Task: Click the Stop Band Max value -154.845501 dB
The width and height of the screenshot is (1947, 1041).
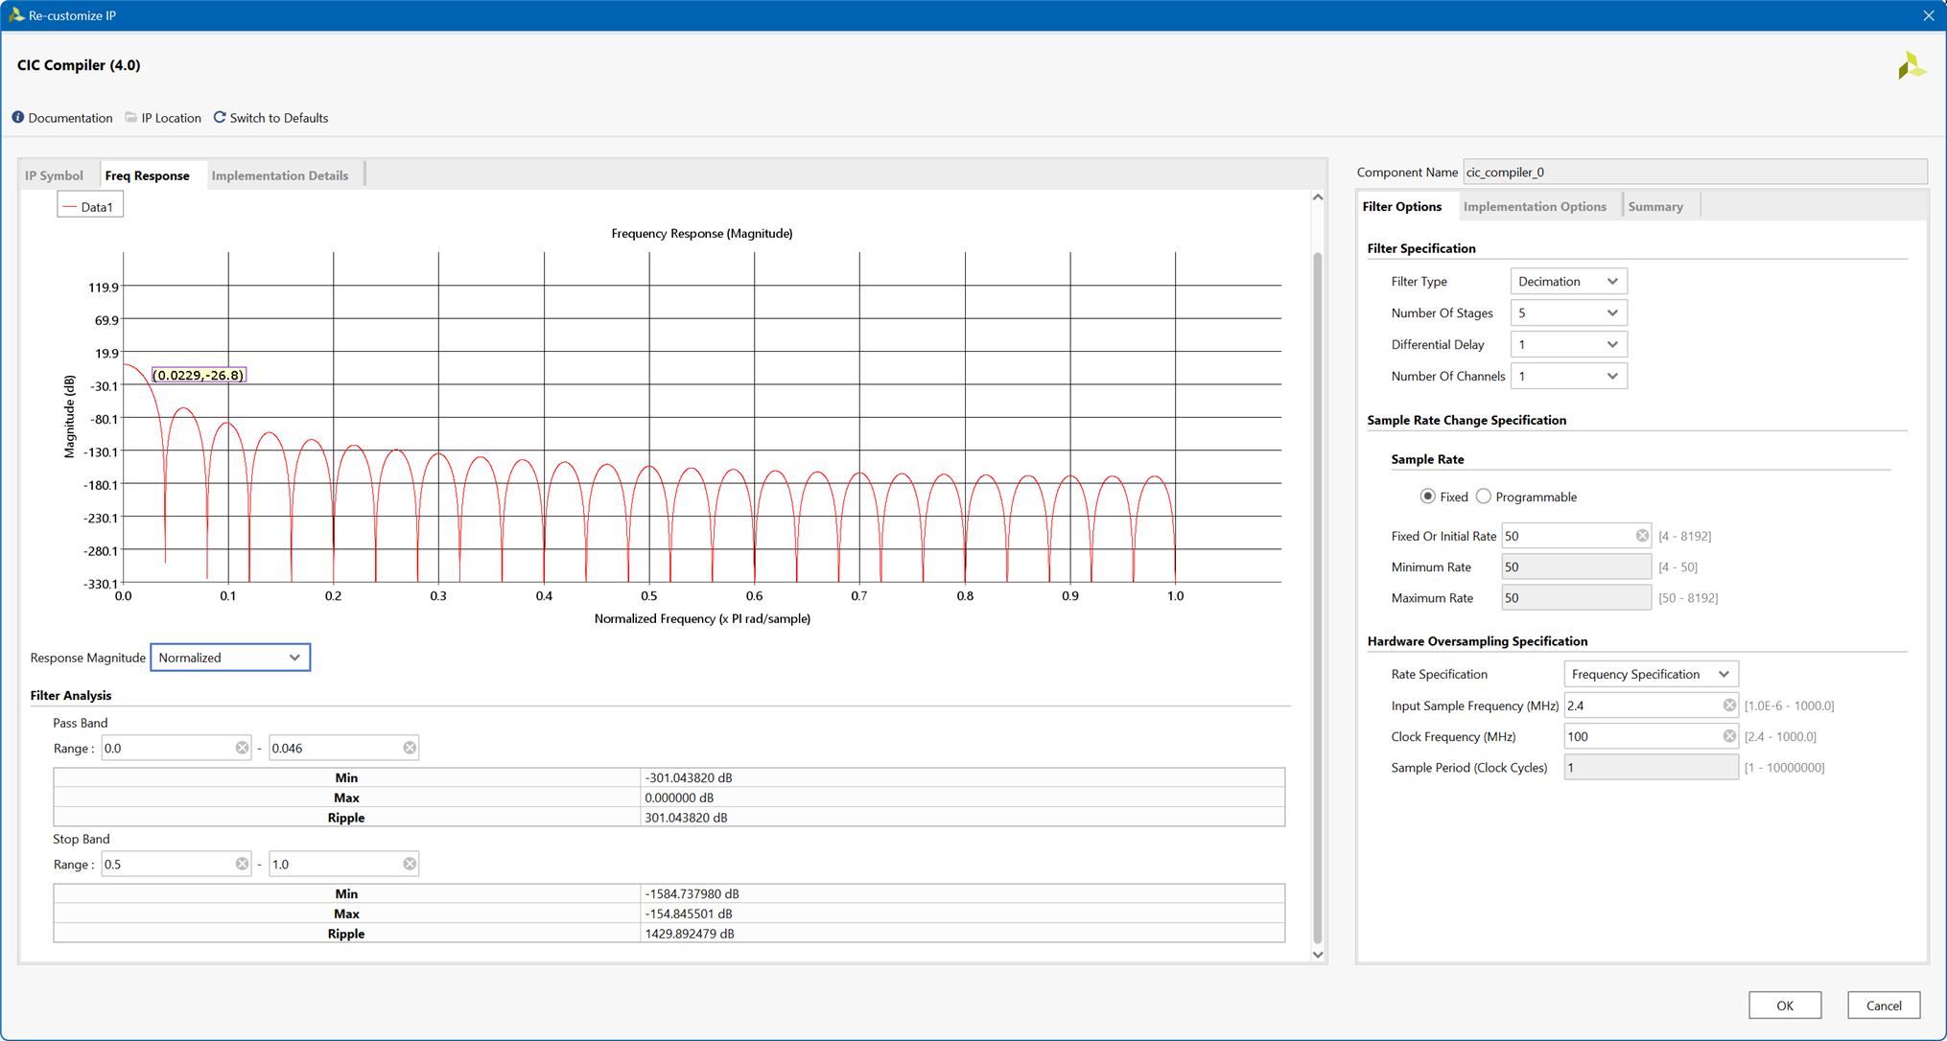Action: (x=689, y=914)
